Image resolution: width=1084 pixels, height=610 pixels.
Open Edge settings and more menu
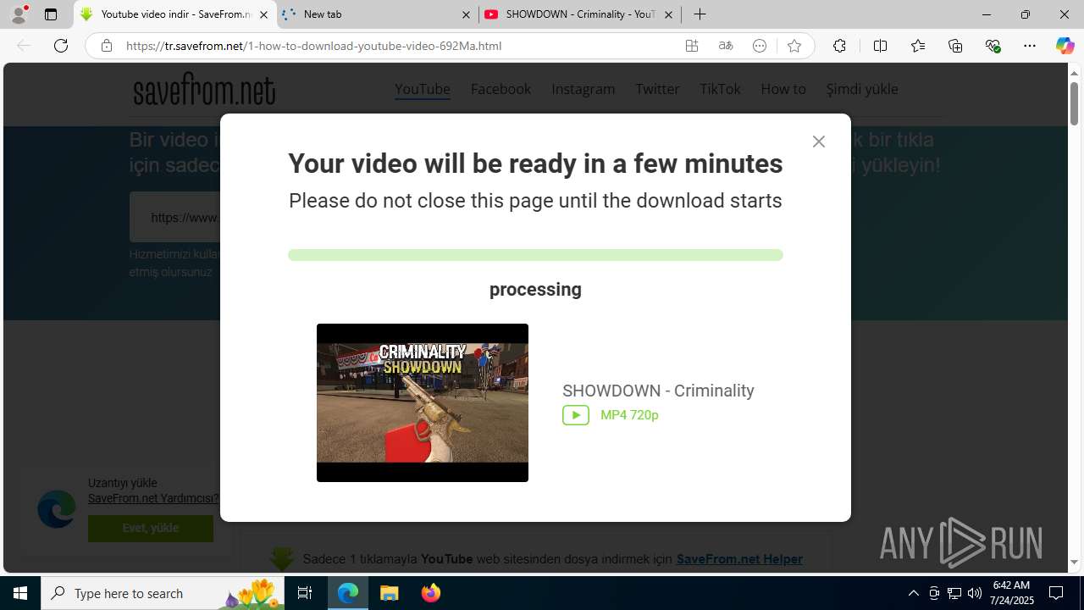tap(1030, 46)
